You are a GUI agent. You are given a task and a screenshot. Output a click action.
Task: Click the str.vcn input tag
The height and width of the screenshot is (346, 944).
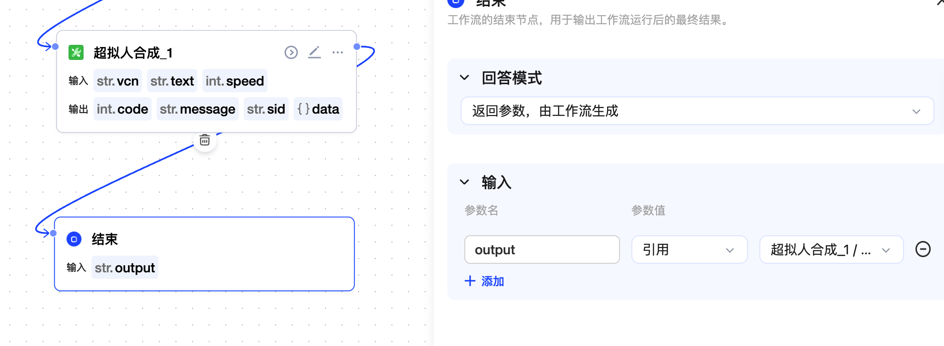(118, 81)
